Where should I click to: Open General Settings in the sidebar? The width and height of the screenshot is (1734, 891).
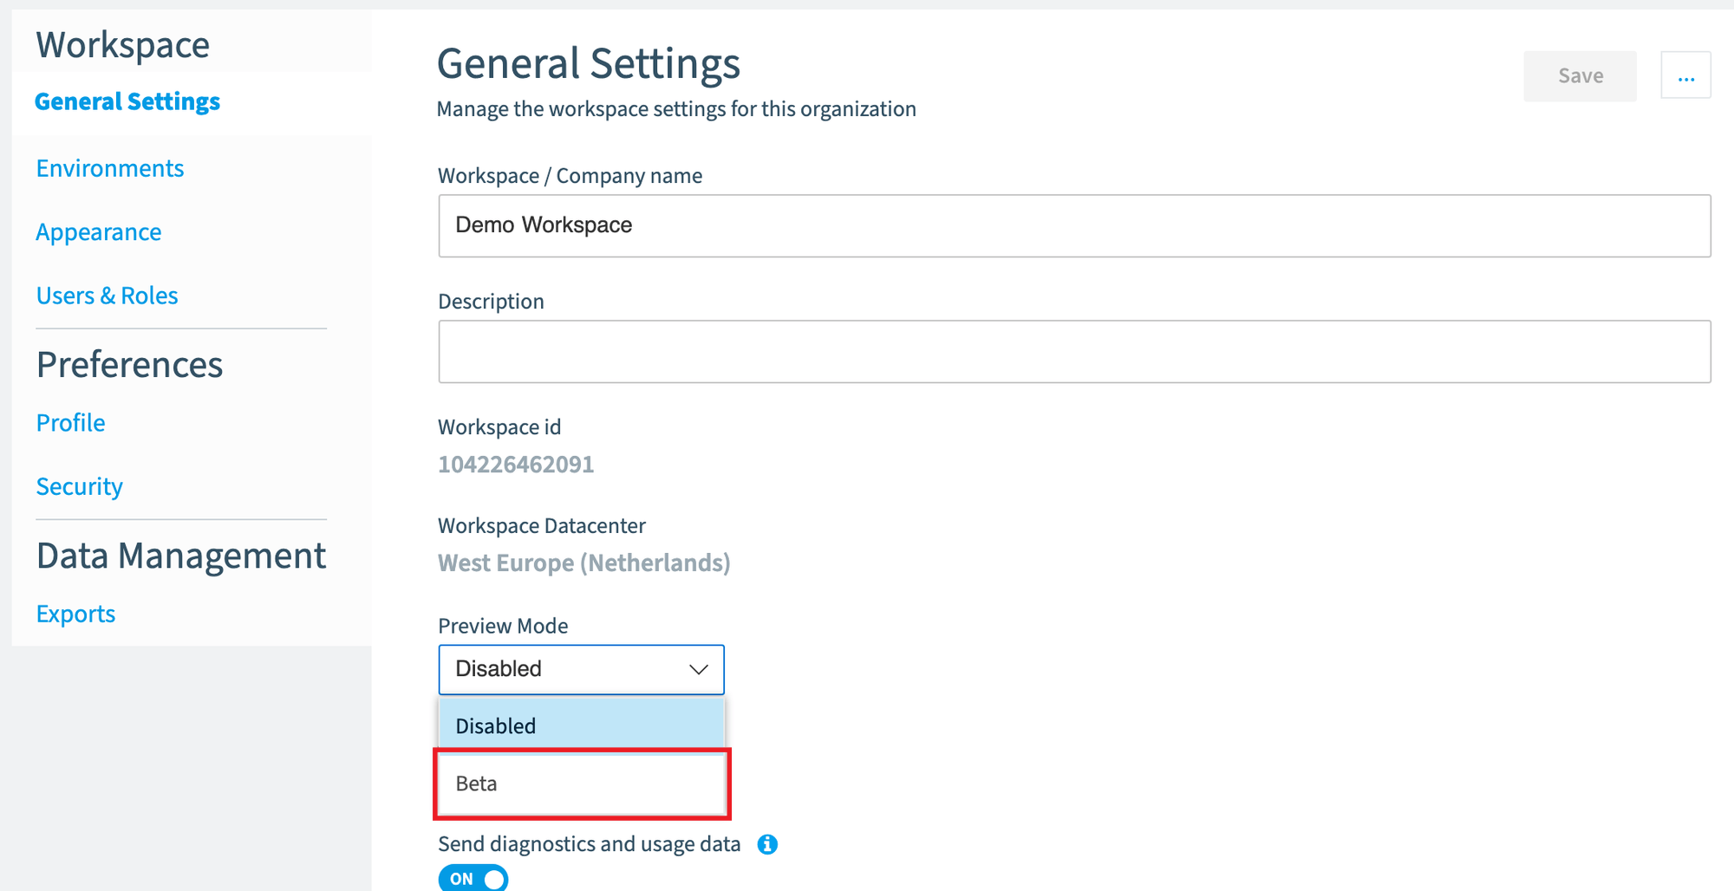(127, 101)
